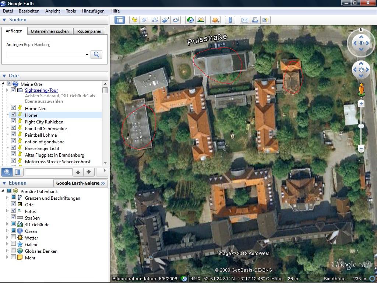Select the Home placemark row
377x283 pixels.
[x=55, y=115]
